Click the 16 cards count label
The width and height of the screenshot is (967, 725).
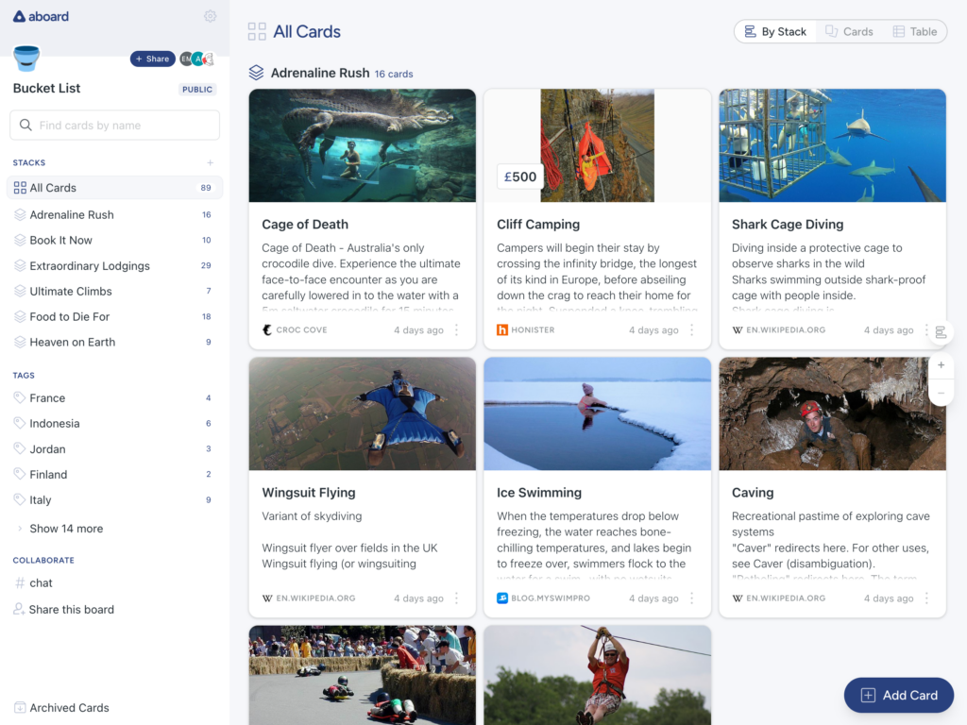point(394,74)
